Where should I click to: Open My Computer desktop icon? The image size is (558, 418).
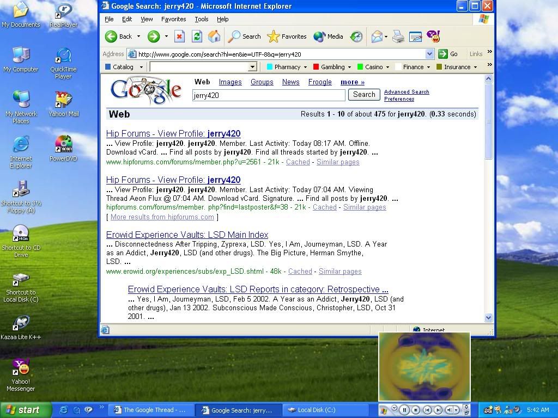(21, 59)
